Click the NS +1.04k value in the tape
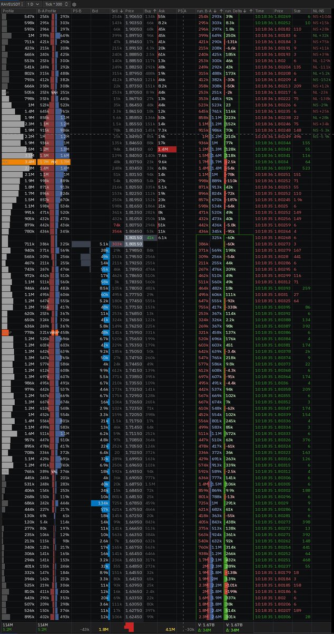 [322, 17]
